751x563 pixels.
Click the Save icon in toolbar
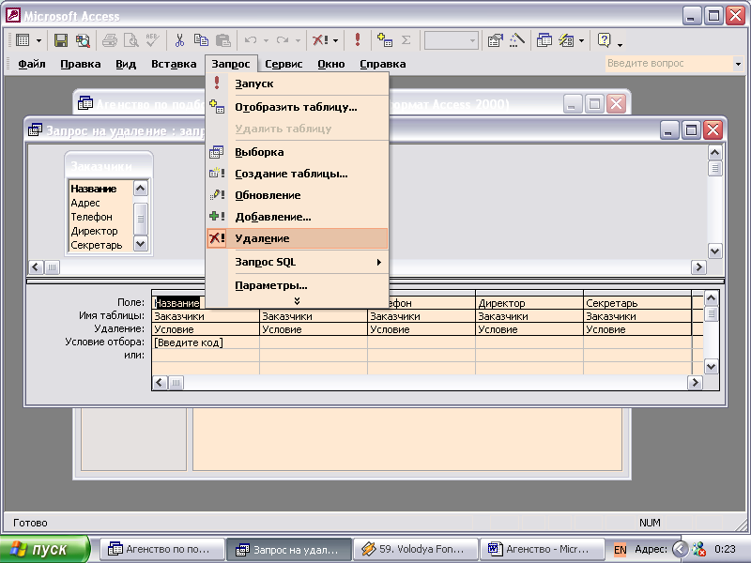pos(60,40)
